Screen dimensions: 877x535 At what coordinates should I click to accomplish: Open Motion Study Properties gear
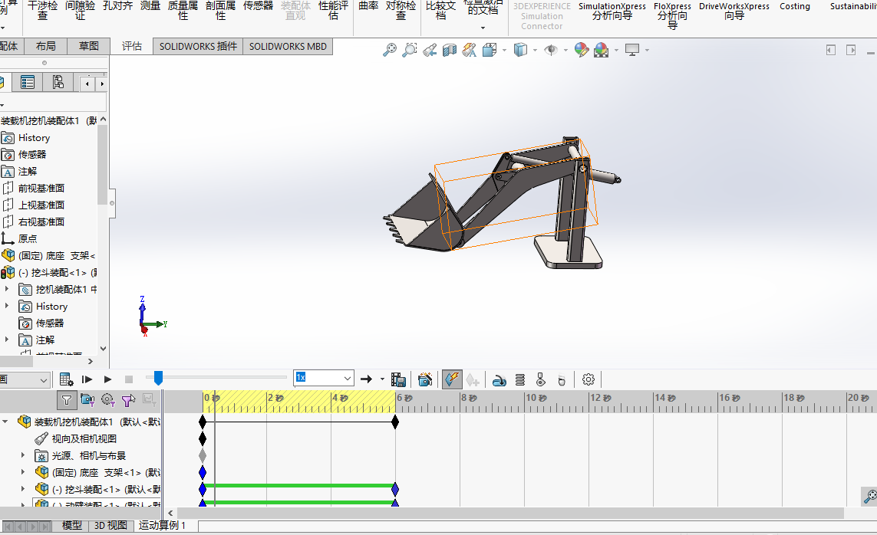click(x=589, y=379)
